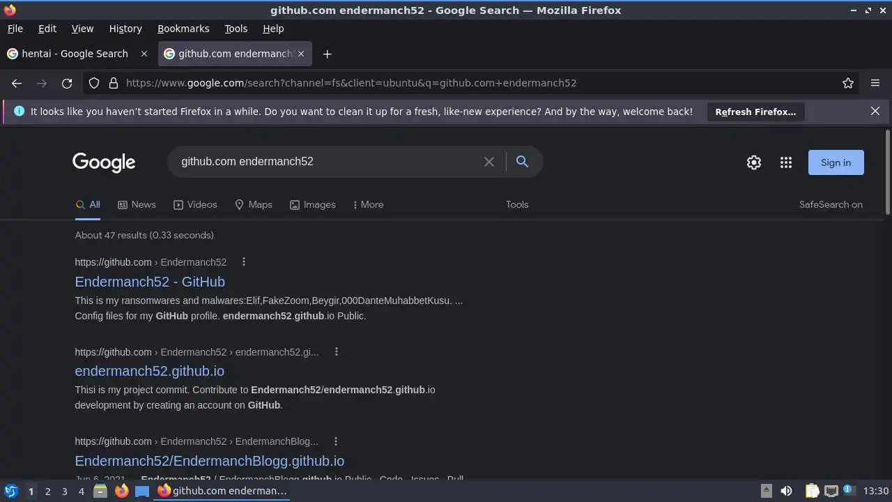Open the History menu
Image resolution: width=892 pixels, height=502 pixels.
coord(125,29)
